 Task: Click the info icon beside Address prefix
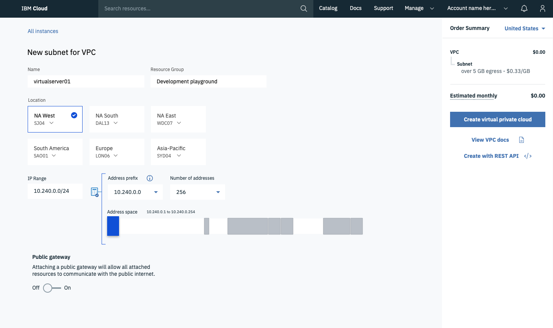tap(149, 178)
